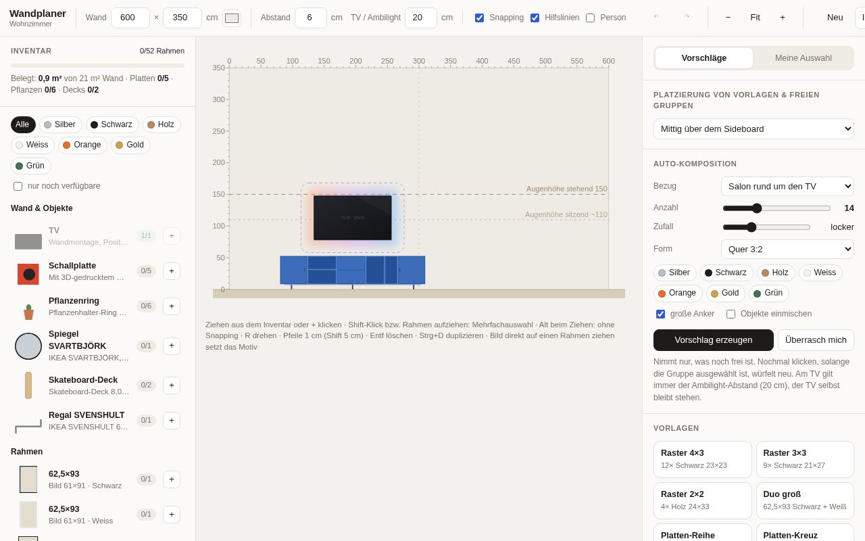Uncheck the Hilfslinien checkbox
The image size is (865, 541).
point(535,18)
